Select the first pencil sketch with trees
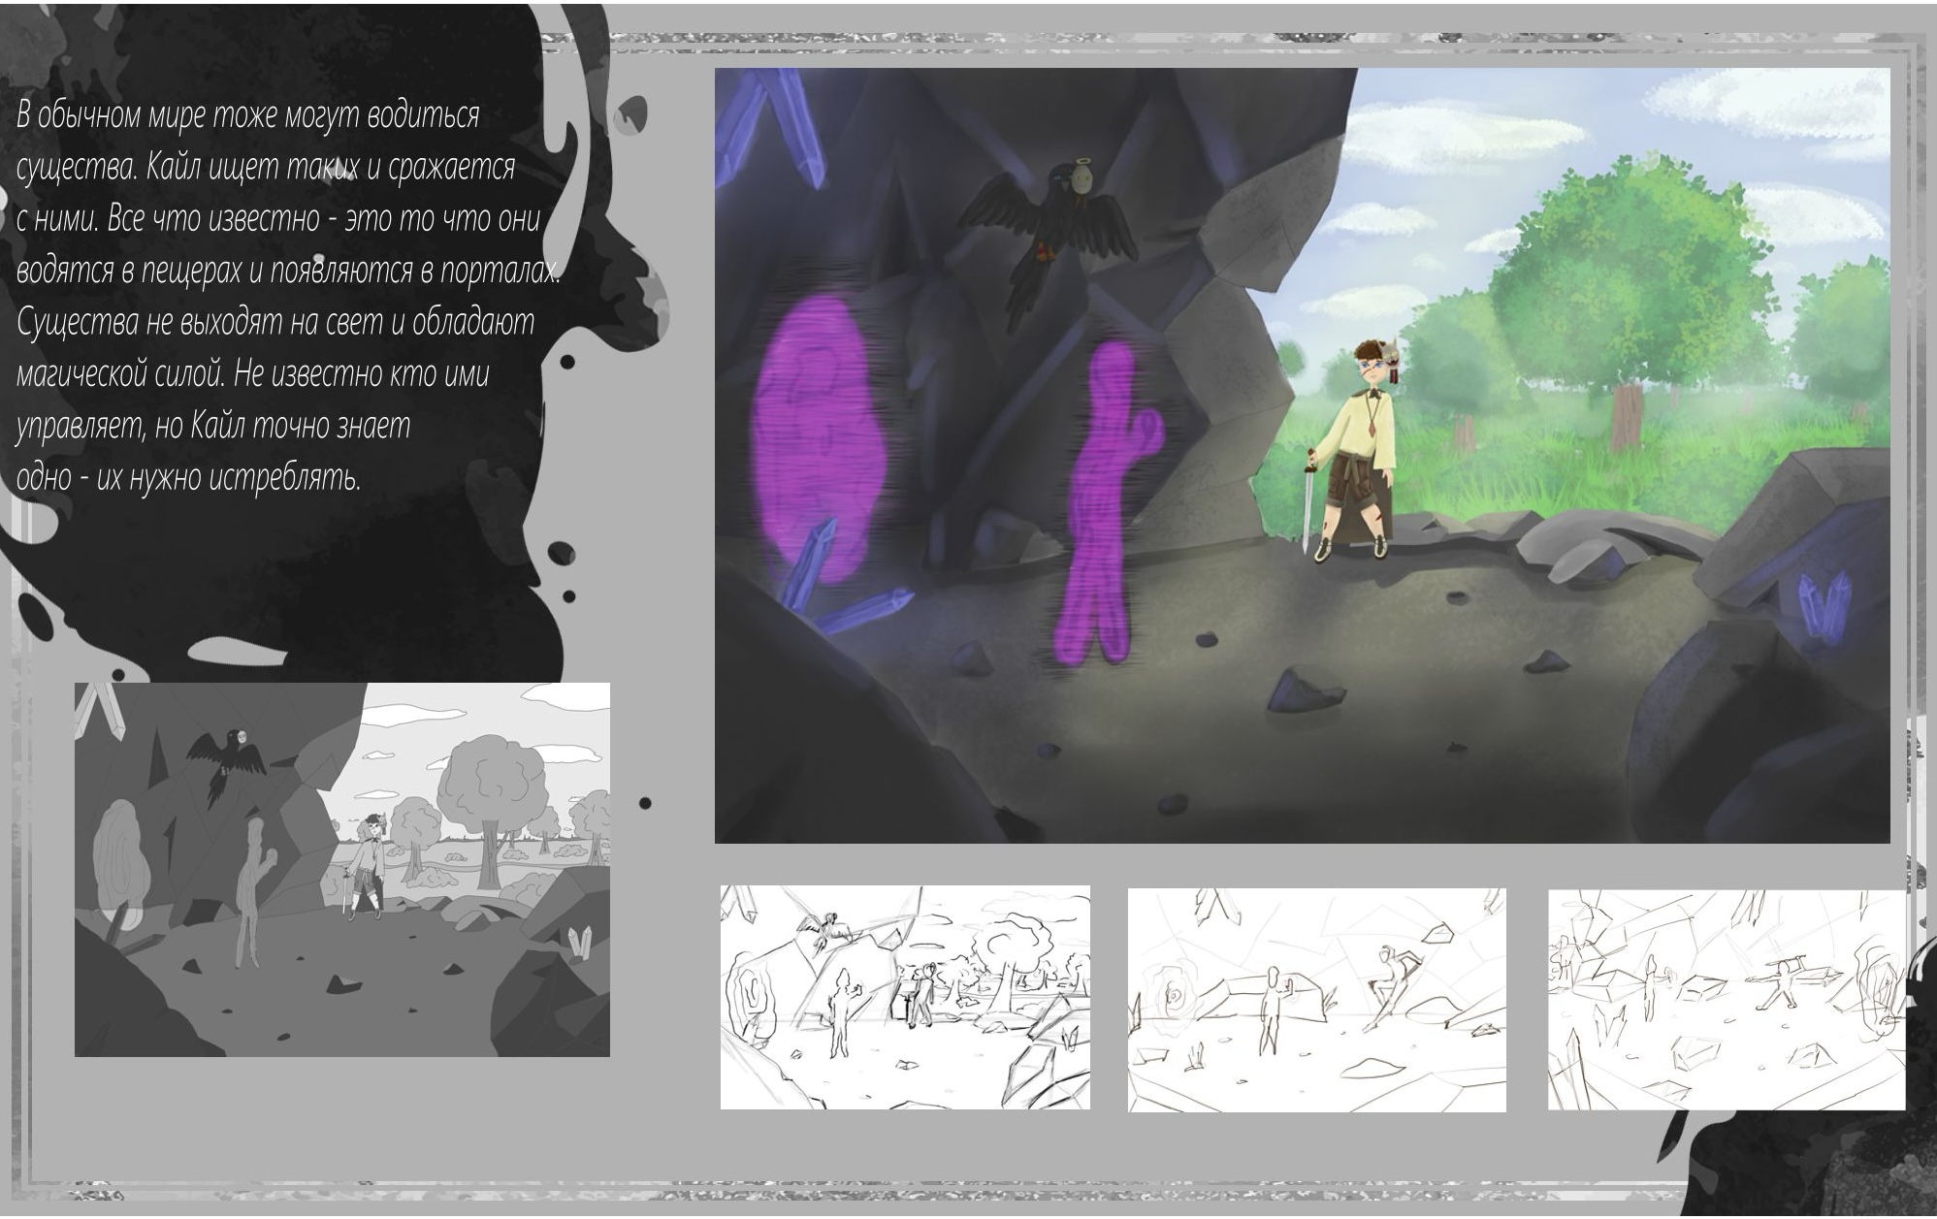Image resolution: width=1937 pixels, height=1219 pixels. (x=904, y=997)
